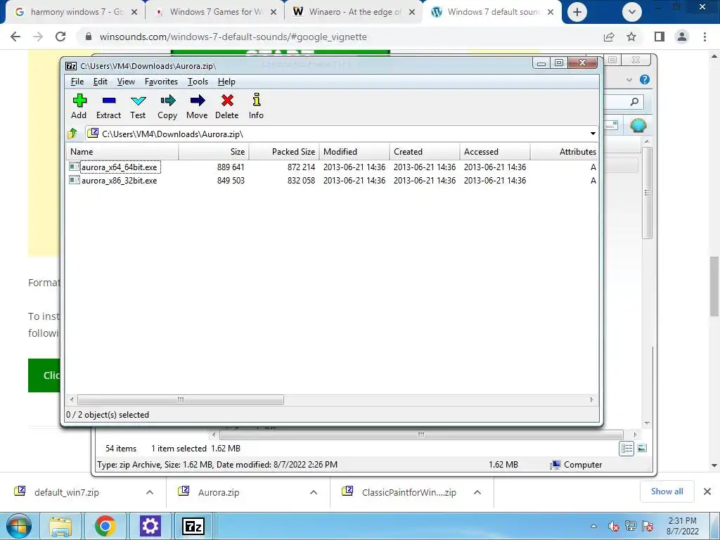Click the 7-Zip taskbar icon

(193, 526)
